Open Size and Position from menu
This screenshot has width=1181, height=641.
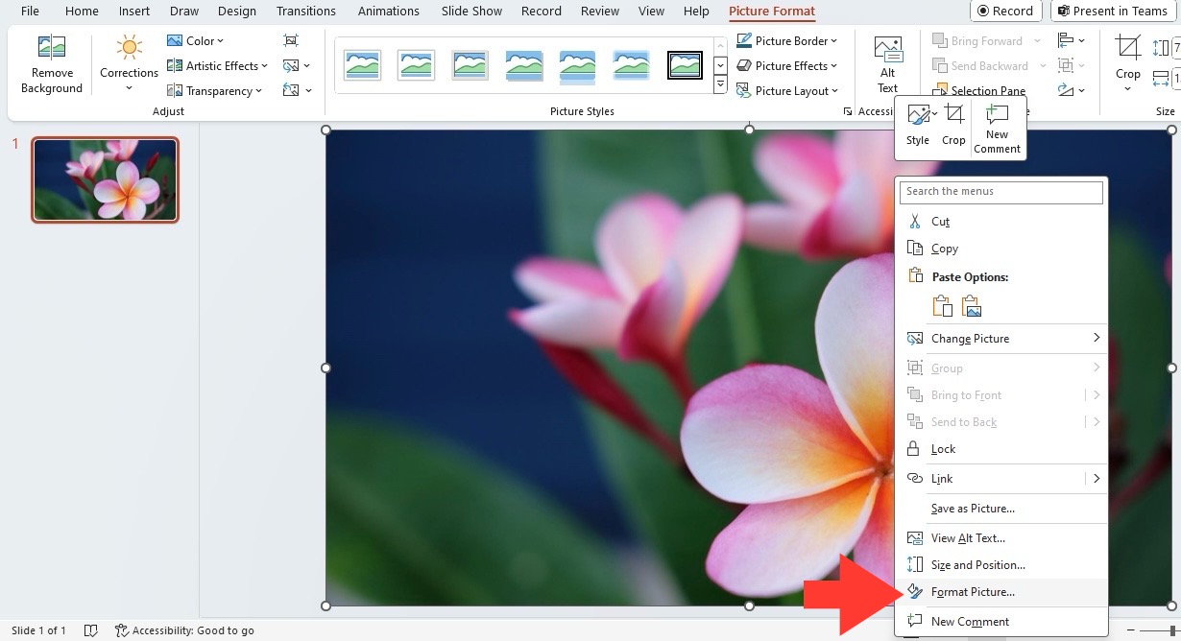pos(1000,565)
